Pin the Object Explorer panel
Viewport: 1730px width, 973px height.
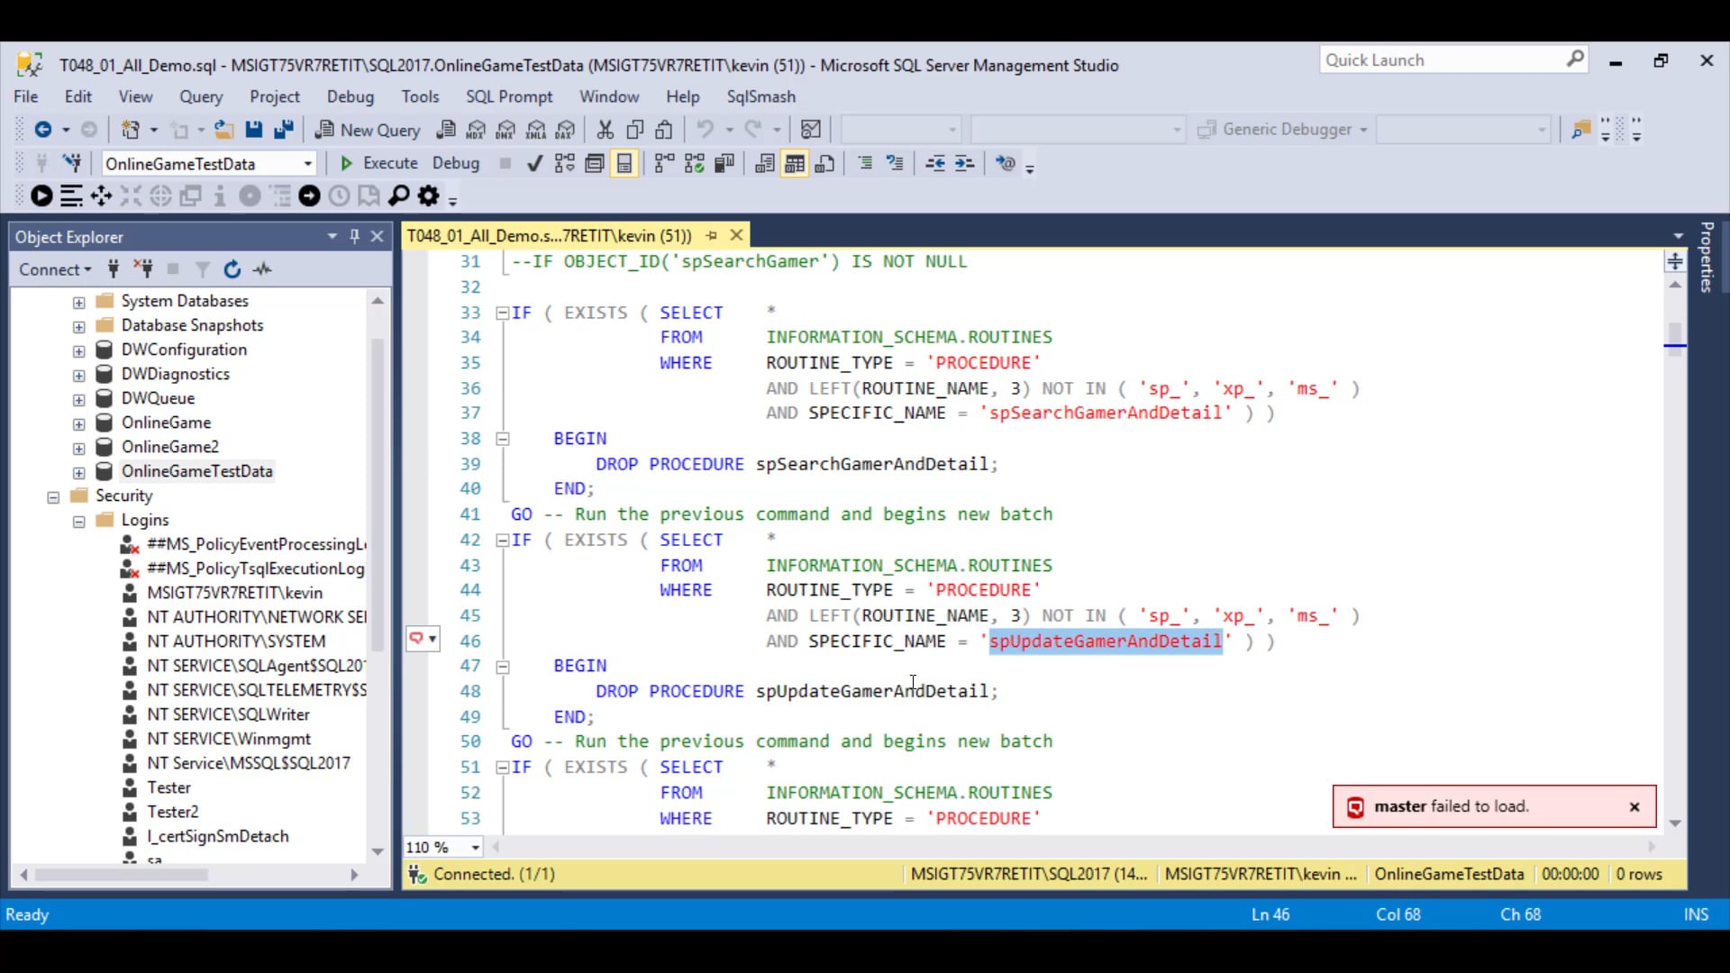click(355, 236)
